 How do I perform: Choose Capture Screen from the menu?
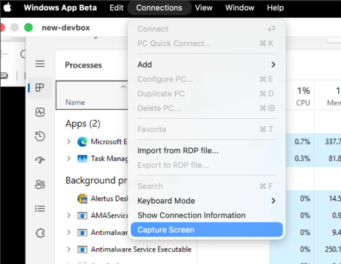207,230
